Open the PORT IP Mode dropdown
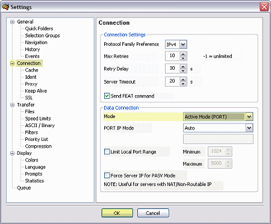 point(249,128)
